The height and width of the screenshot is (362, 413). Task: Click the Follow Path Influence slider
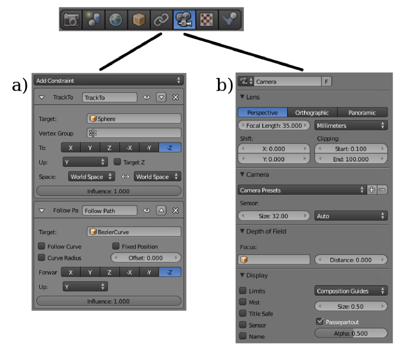pos(109,301)
